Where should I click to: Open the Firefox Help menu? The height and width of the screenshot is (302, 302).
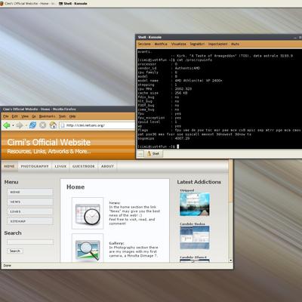coord(72,116)
